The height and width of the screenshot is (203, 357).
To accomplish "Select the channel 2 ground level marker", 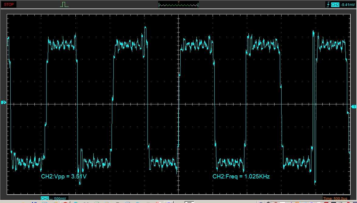I will pos(4,103).
